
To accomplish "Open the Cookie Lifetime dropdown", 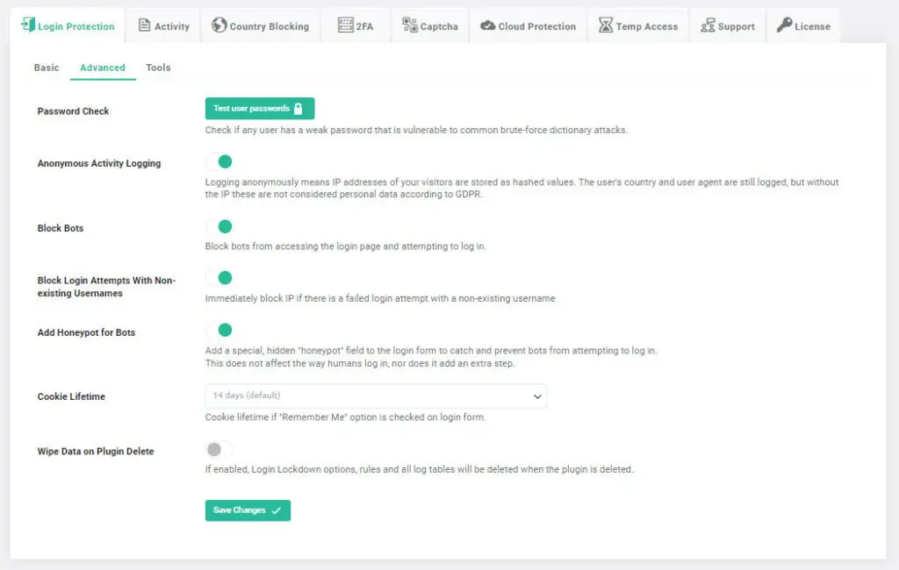I will click(537, 395).
